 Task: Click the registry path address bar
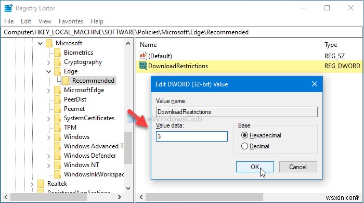[x=182, y=32]
